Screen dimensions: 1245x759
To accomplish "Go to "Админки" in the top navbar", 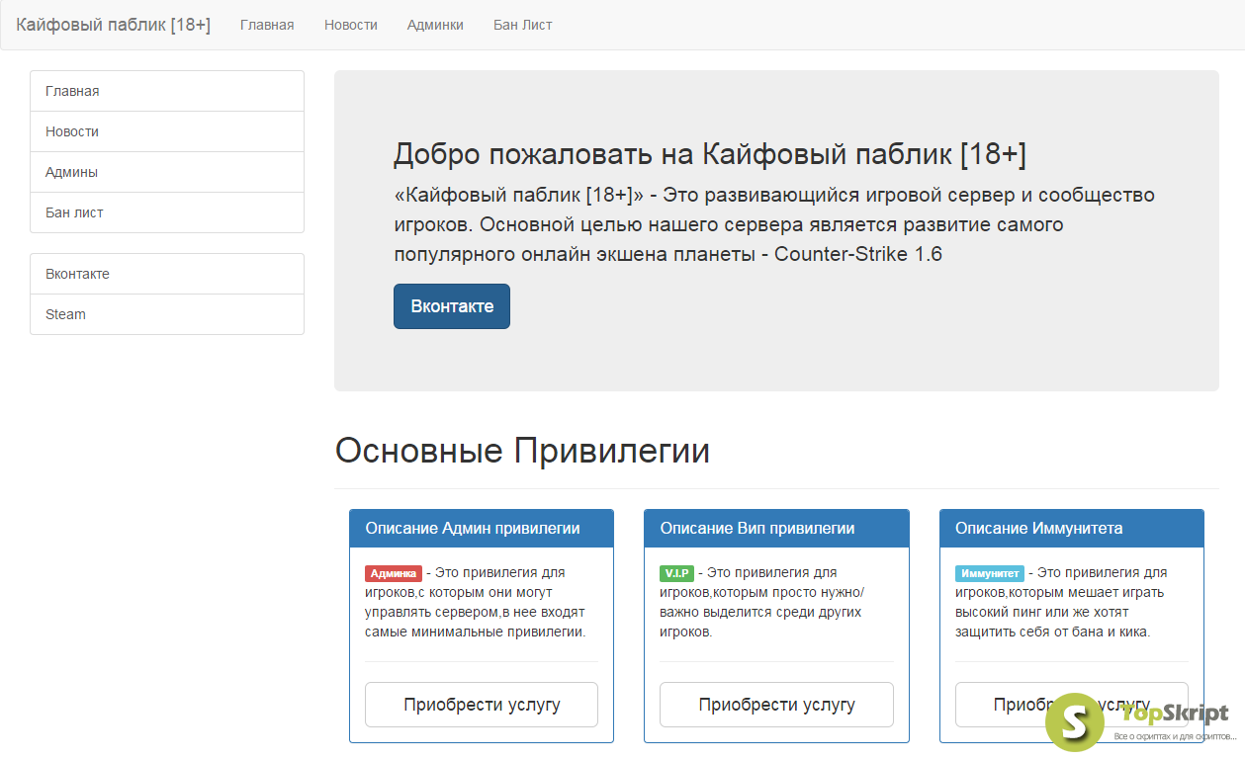I will click(435, 25).
